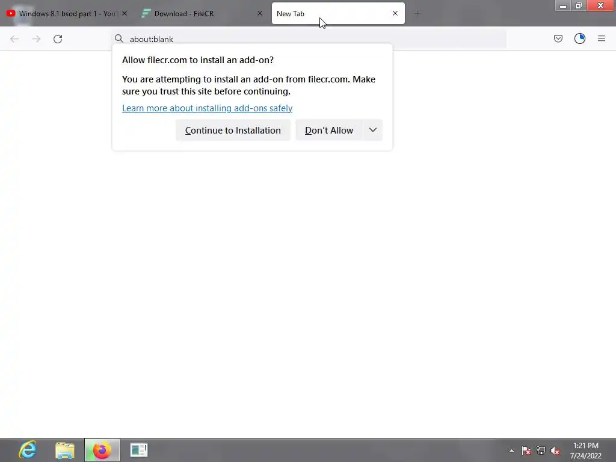Open the Firefox account profile icon

pyautogui.click(x=580, y=38)
